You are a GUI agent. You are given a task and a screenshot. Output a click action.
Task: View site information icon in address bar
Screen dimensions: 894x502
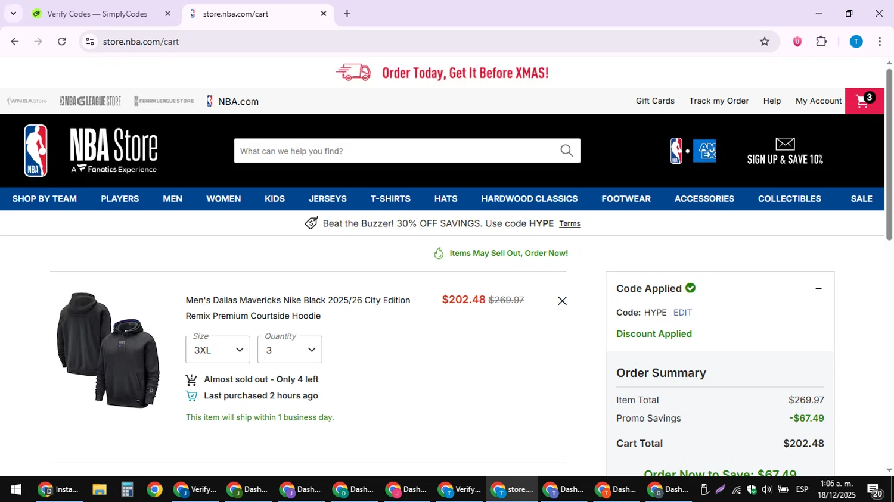(x=90, y=42)
